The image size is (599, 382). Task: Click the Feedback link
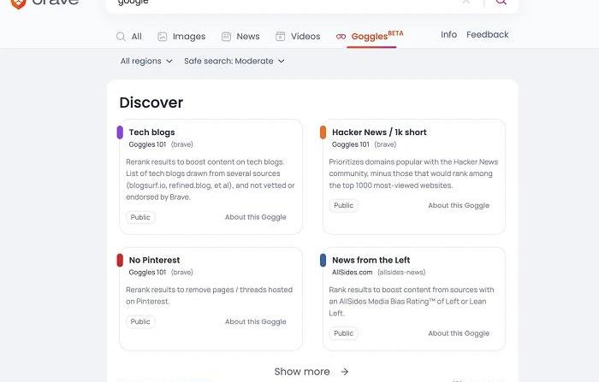487,35
